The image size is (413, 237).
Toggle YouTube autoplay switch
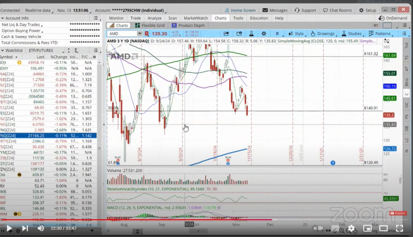tap(318, 228)
